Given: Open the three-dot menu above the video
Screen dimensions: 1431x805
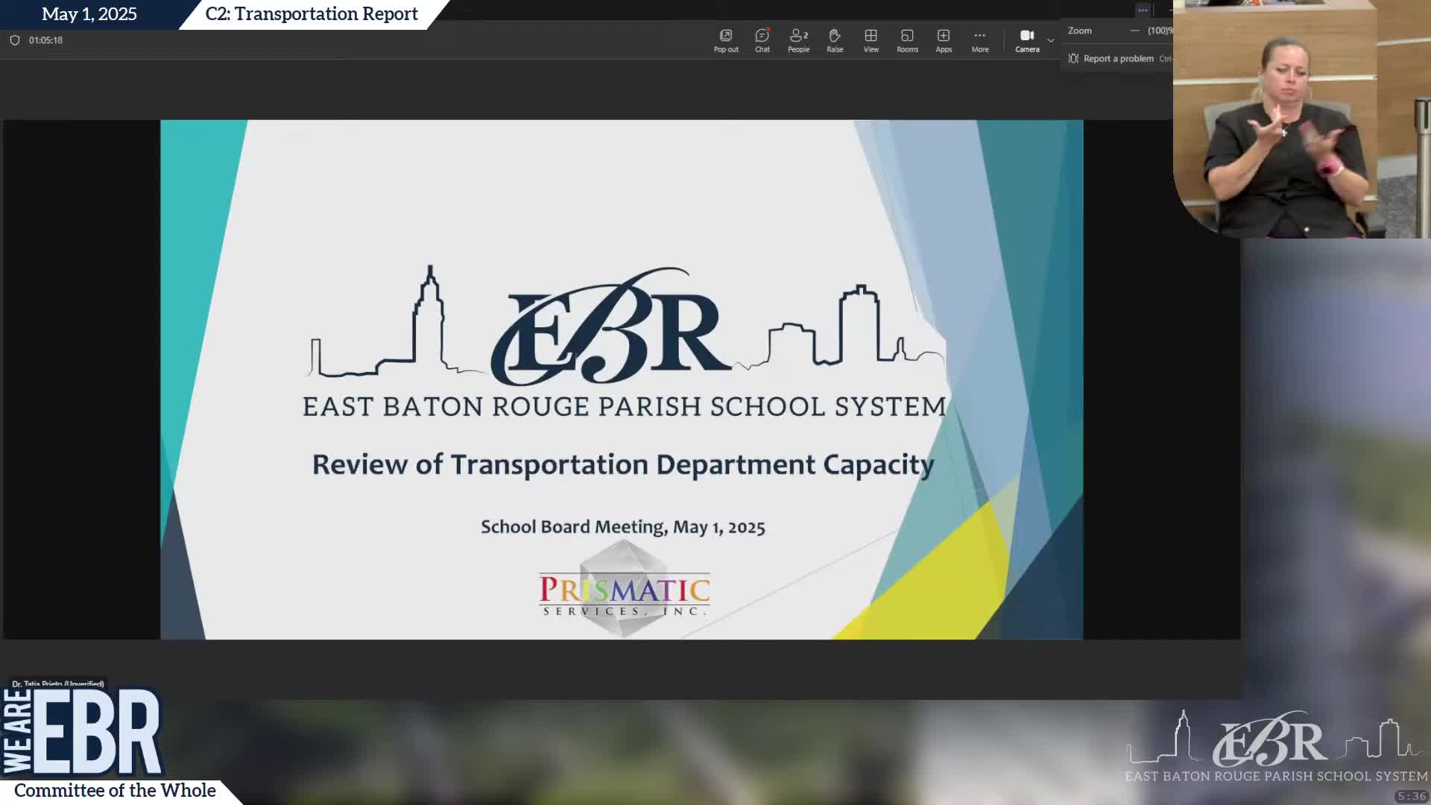Looking at the screenshot, I should (1142, 10).
